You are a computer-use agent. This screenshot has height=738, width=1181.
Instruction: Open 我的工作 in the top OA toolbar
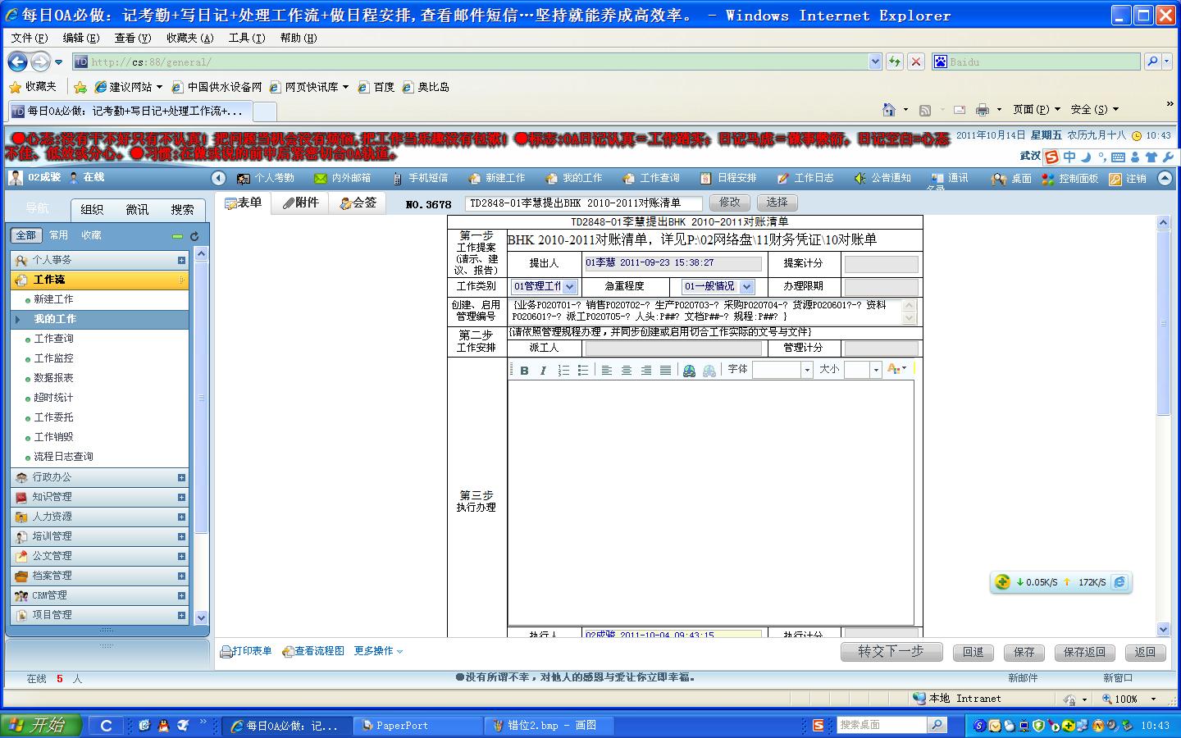574,178
